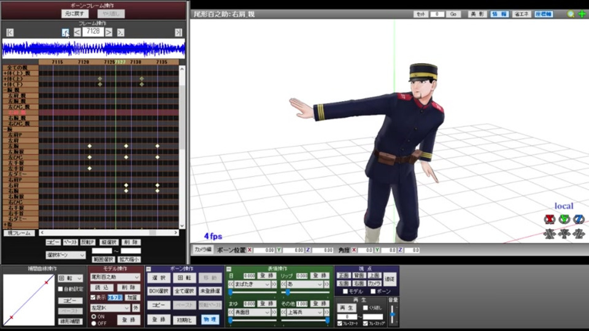Screen dimensions: 589x331
Task: Toggle 表示 model display checkbox
Action: [93, 298]
